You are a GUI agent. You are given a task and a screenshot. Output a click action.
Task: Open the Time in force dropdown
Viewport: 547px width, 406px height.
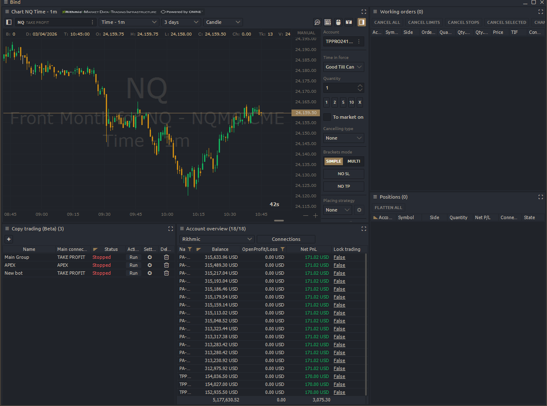(344, 67)
